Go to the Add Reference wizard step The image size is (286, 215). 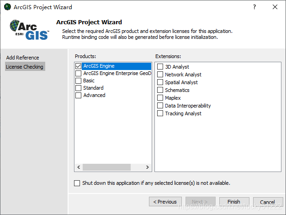click(23, 58)
